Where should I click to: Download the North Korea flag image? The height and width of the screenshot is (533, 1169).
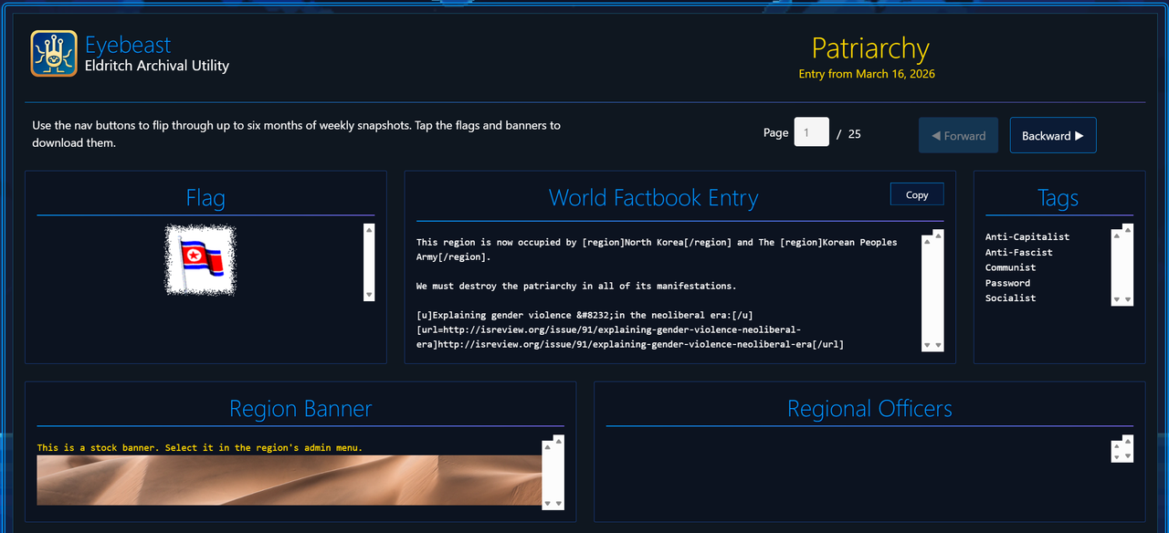[x=201, y=260]
